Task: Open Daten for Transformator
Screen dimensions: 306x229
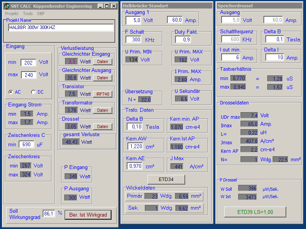Action: (103, 110)
